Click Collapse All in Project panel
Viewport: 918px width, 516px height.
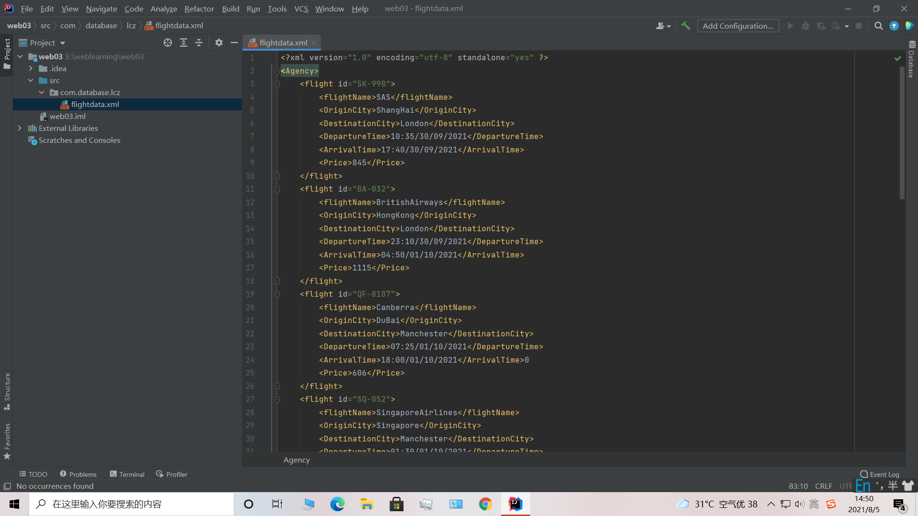(x=199, y=43)
